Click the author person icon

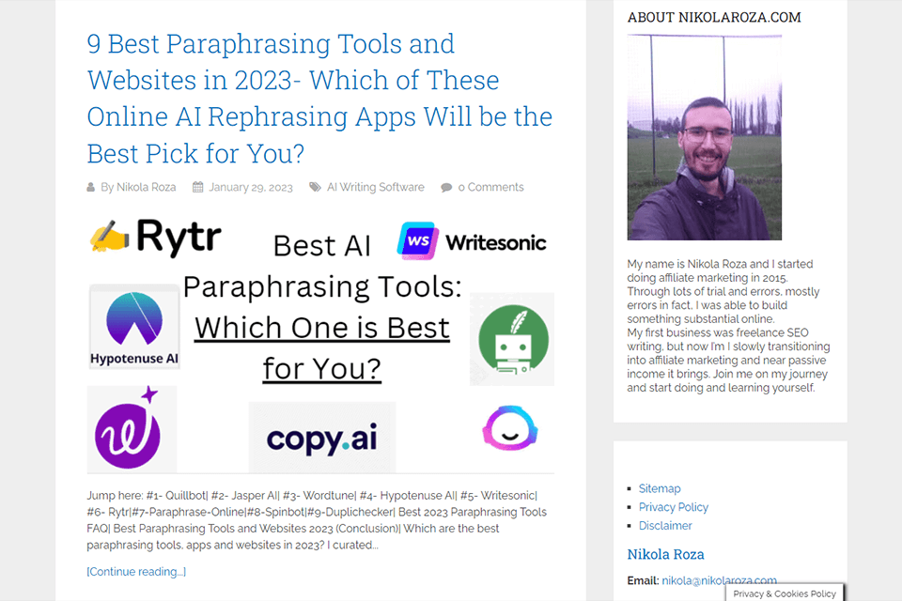[x=91, y=187]
